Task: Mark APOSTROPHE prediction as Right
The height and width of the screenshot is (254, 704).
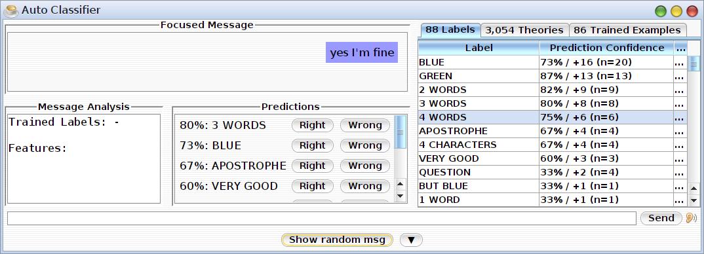Action: click(313, 166)
